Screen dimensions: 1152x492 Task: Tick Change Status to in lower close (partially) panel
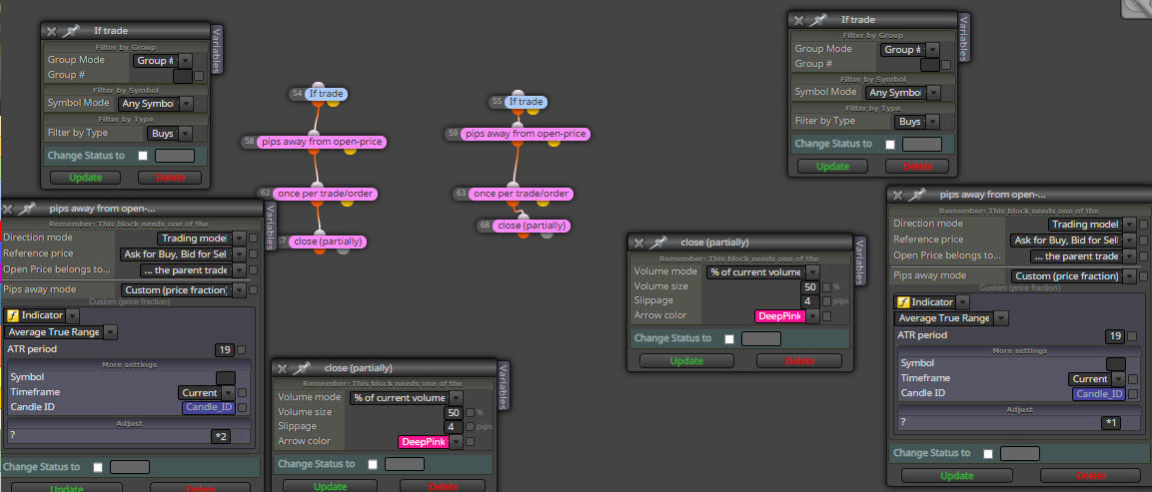point(373,464)
